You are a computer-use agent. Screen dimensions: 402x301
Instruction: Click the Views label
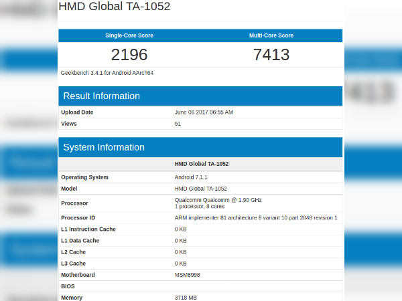point(69,124)
